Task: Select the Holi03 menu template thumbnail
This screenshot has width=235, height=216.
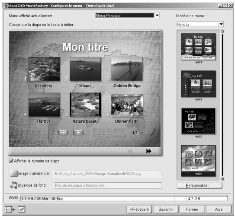Action: [x=198, y=121]
